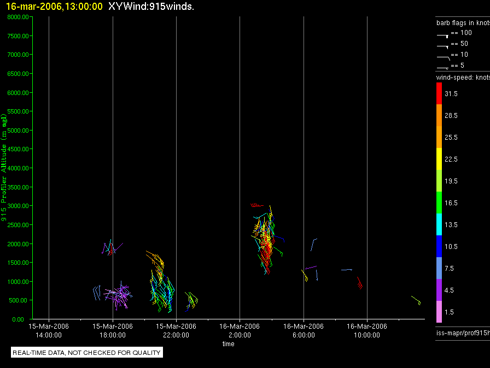Click the 500.00 altitude axis label
Image resolution: width=490 pixels, height=368 pixels.
(19, 300)
